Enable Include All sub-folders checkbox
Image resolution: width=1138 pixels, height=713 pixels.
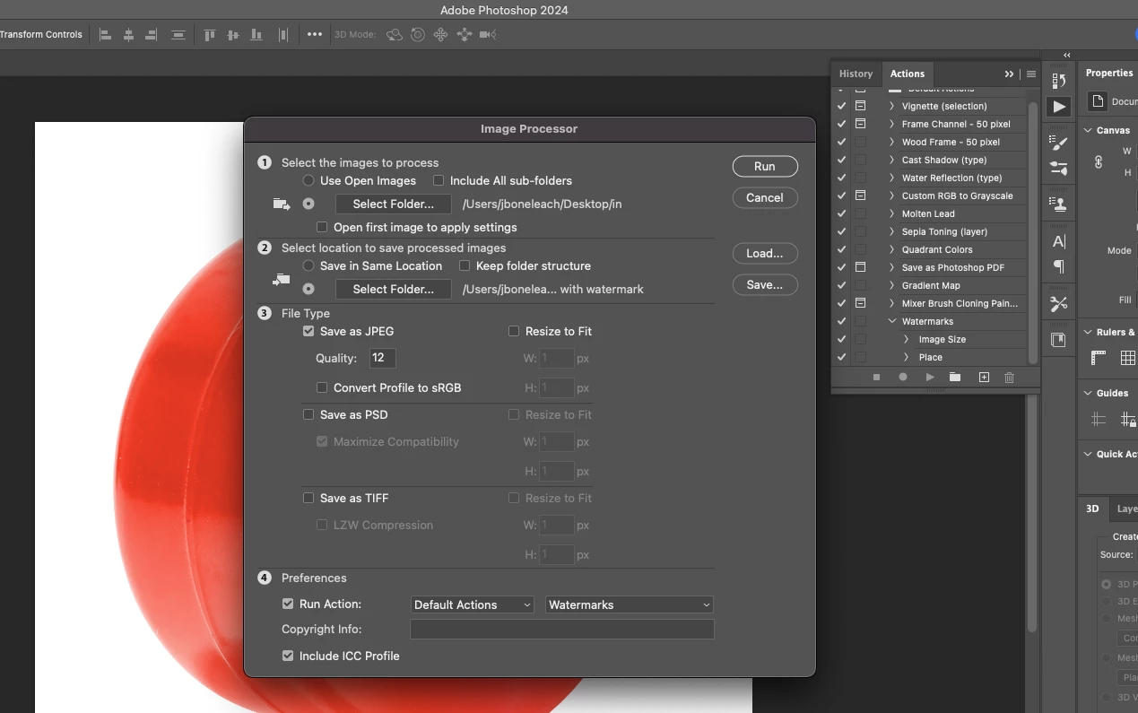(439, 180)
